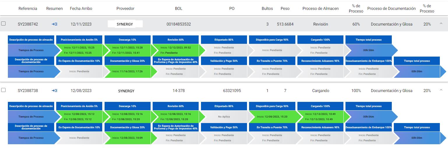Select Revisión step starting 12/12/2023, 09:52
The image size is (448, 148).
click(175, 50)
